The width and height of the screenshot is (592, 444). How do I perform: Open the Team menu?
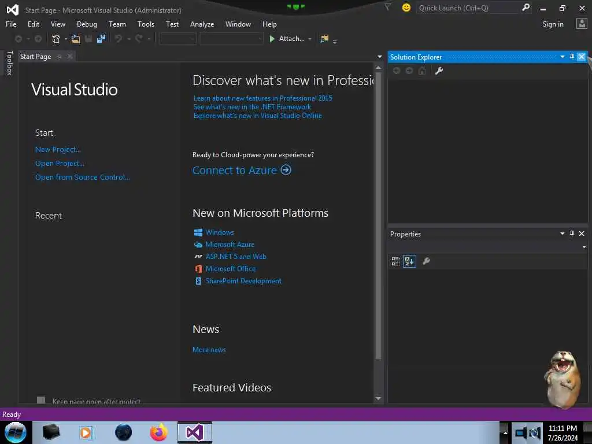click(117, 24)
